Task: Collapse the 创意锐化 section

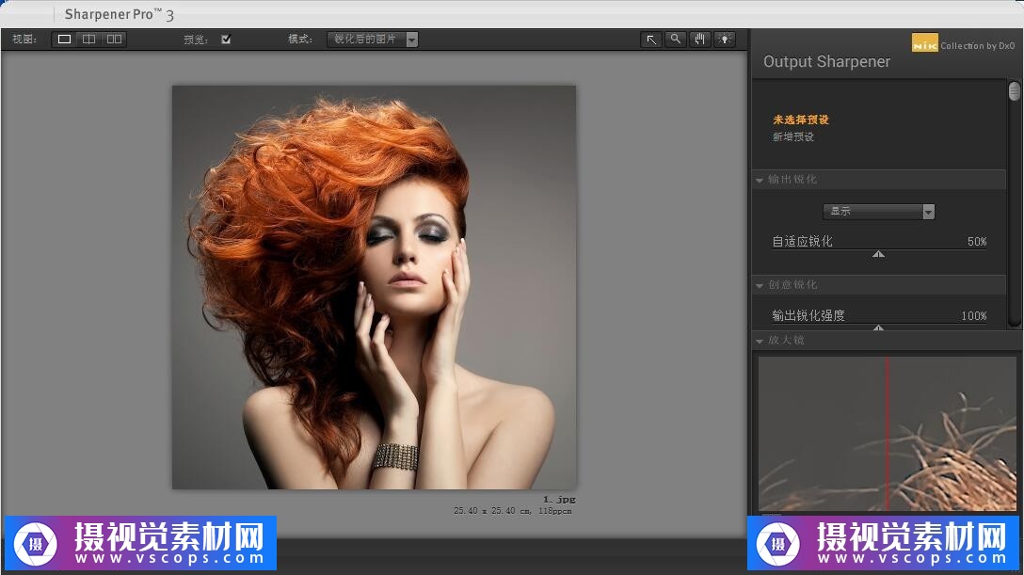Action: [760, 285]
